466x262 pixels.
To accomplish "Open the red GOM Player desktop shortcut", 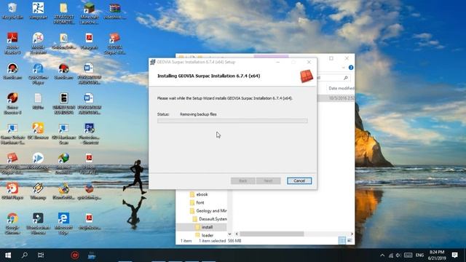I will point(12,191).
